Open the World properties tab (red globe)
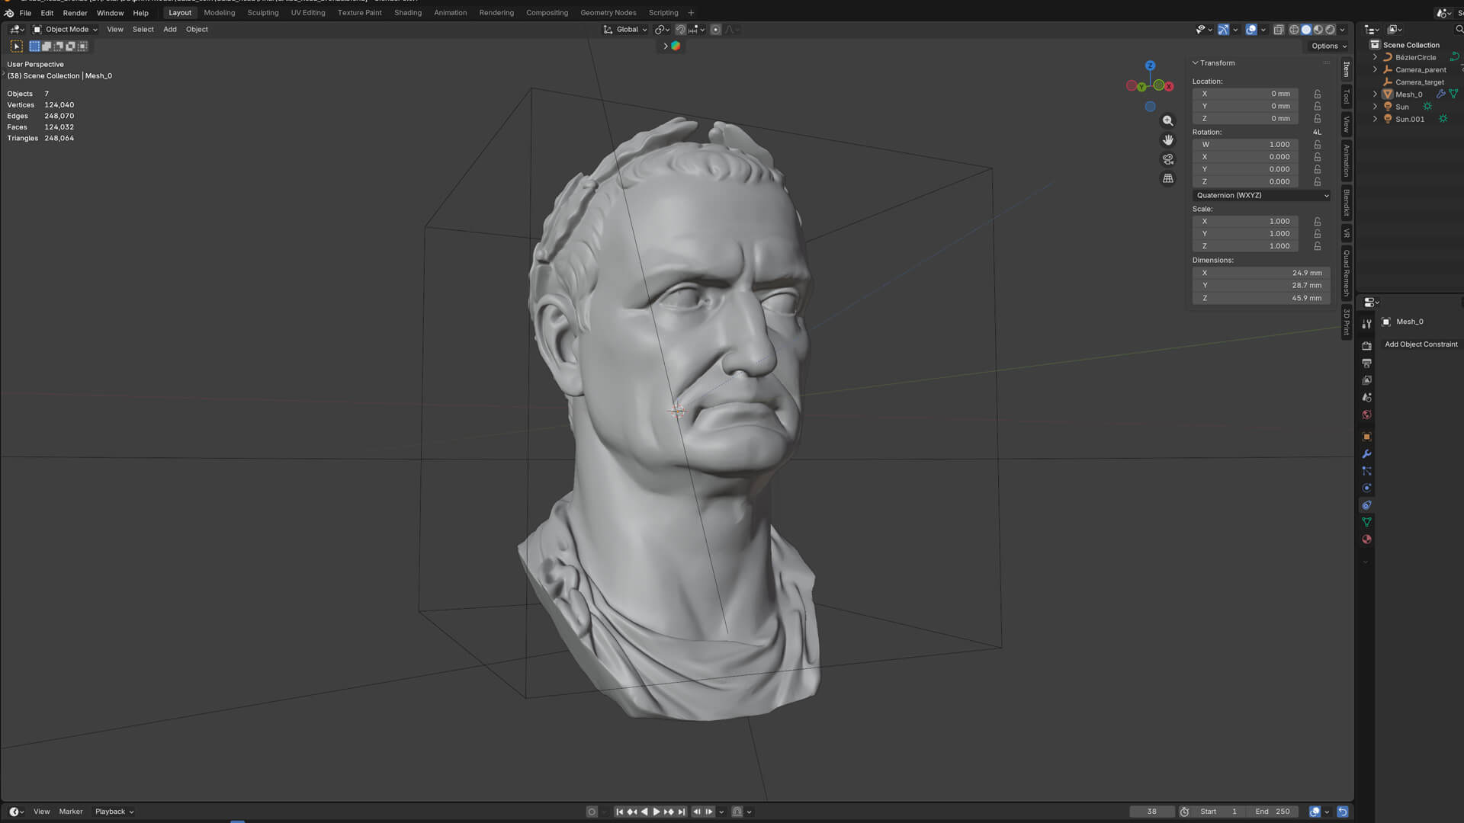The height and width of the screenshot is (823, 1464). [x=1366, y=415]
